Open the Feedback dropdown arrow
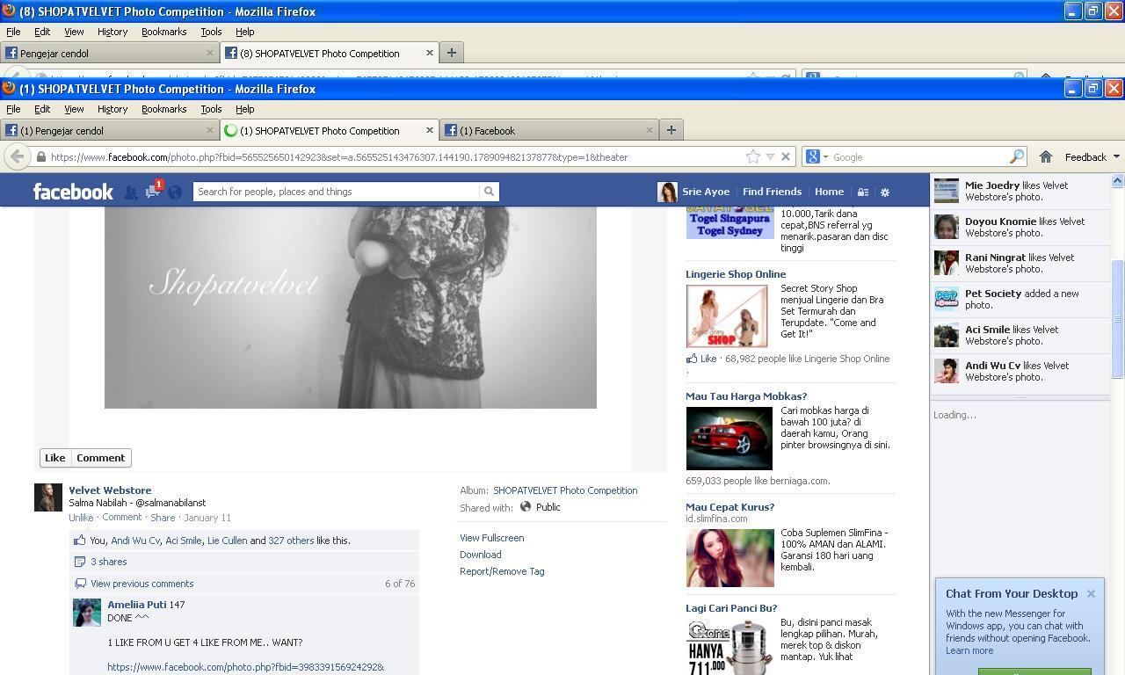 pyautogui.click(x=1116, y=157)
